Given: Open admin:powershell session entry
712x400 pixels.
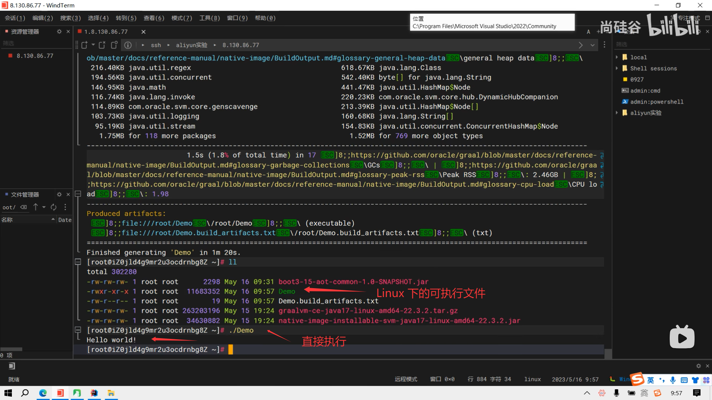Looking at the screenshot, I should pyautogui.click(x=656, y=101).
